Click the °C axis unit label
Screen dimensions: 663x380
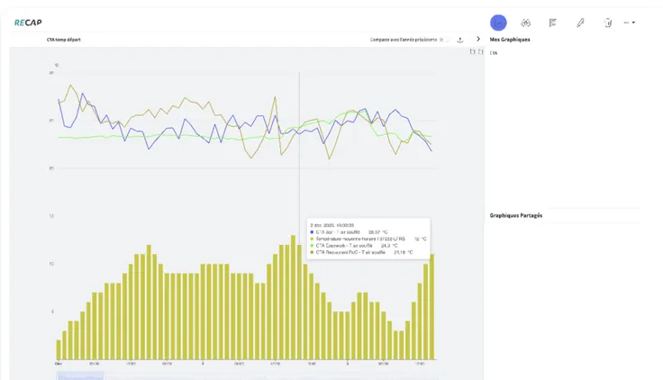56,65
